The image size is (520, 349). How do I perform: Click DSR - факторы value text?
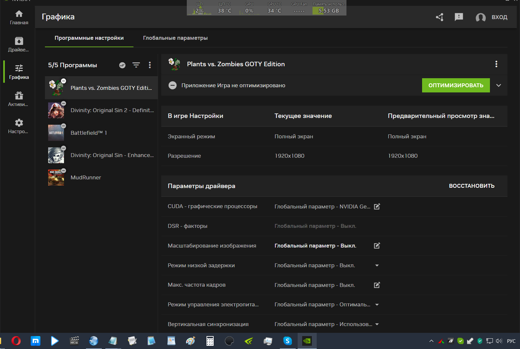tap(315, 226)
